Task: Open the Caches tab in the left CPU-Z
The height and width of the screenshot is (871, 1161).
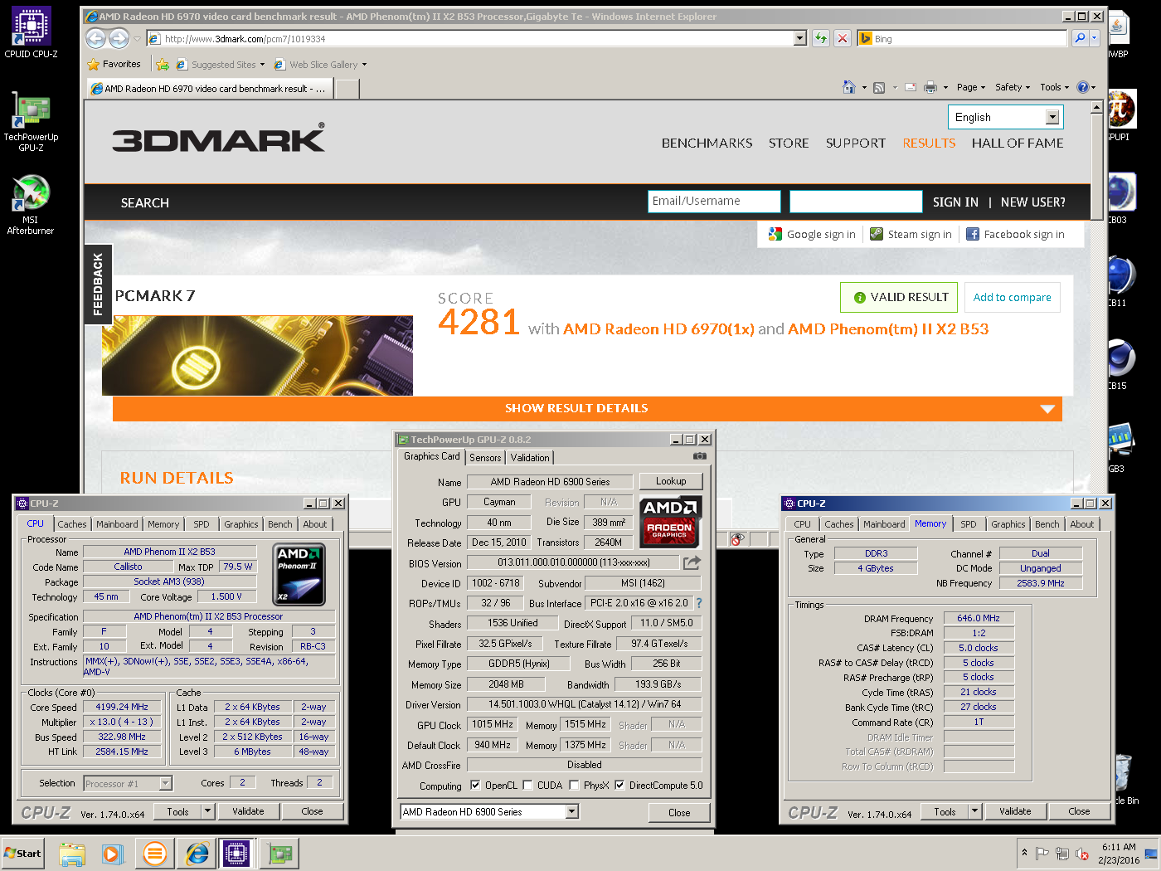Action: click(x=72, y=524)
